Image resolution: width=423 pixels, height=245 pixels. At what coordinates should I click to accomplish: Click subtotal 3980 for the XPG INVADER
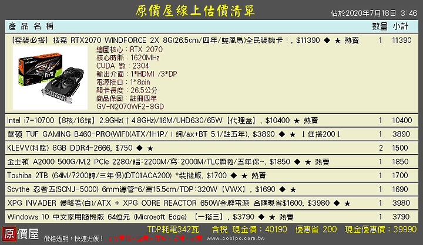(x=401, y=203)
